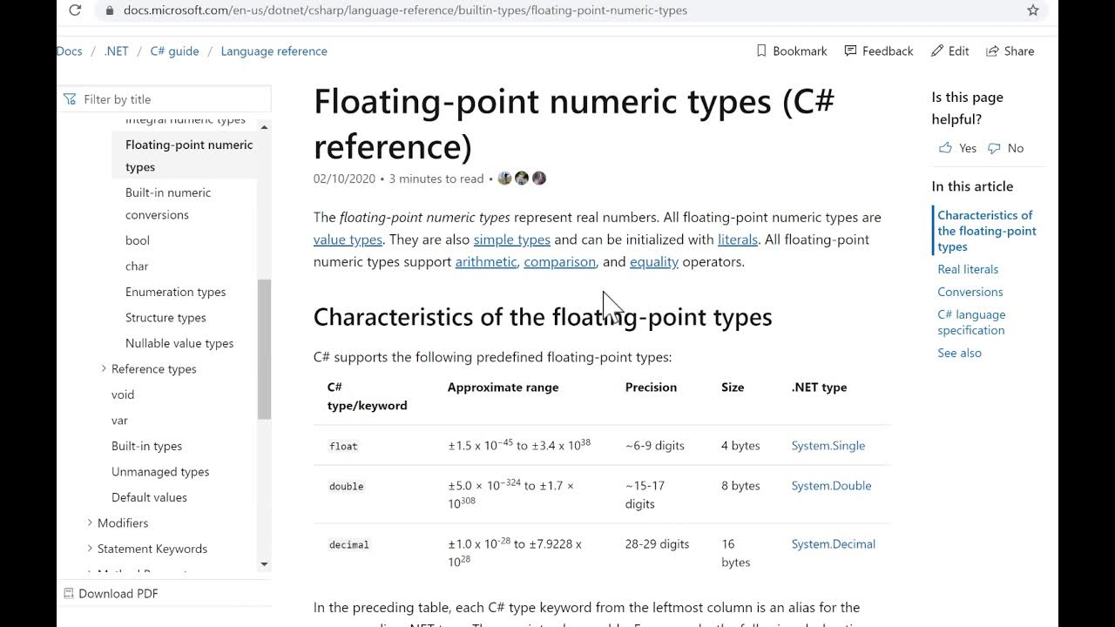Screen dimensions: 1115x627
Task: Follow the arithmetic operators link
Action: point(486,261)
